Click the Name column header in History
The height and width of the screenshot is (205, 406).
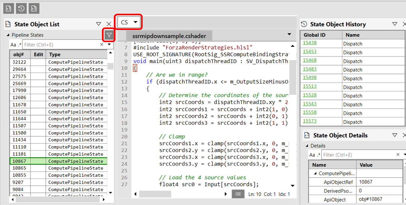[x=373, y=35]
